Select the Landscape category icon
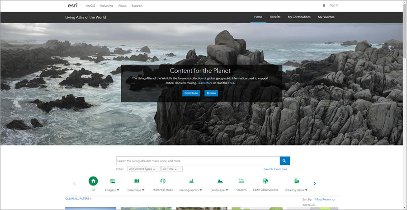The height and width of the screenshot is (210, 407). point(220,181)
